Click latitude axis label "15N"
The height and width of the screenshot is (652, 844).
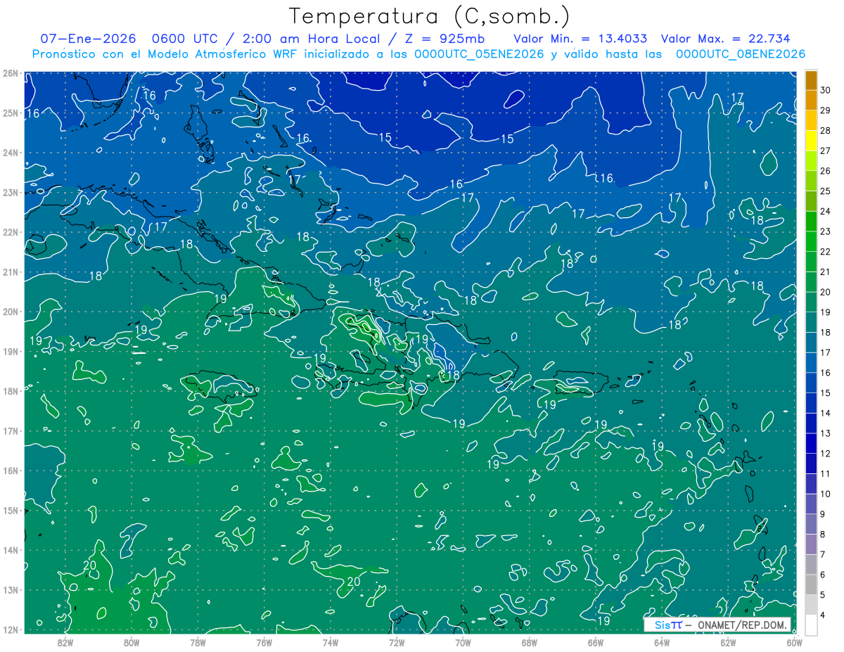11,511
